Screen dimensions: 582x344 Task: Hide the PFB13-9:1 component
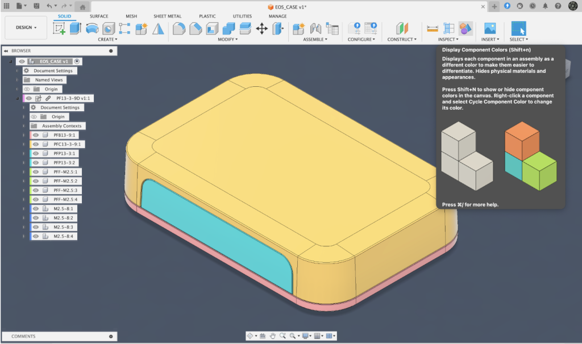tap(36, 135)
